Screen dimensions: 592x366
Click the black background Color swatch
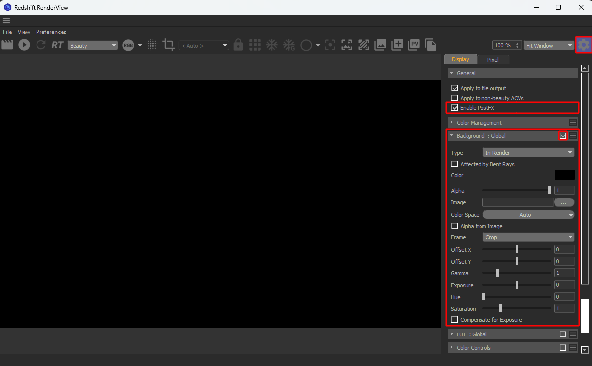pos(564,175)
